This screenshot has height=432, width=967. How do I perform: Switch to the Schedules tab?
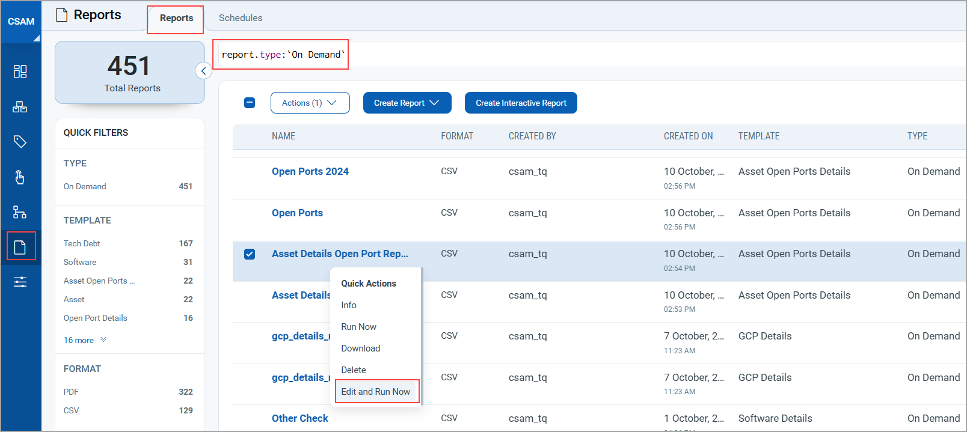[x=241, y=18]
